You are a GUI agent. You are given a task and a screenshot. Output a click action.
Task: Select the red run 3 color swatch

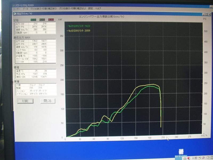[51, 19]
